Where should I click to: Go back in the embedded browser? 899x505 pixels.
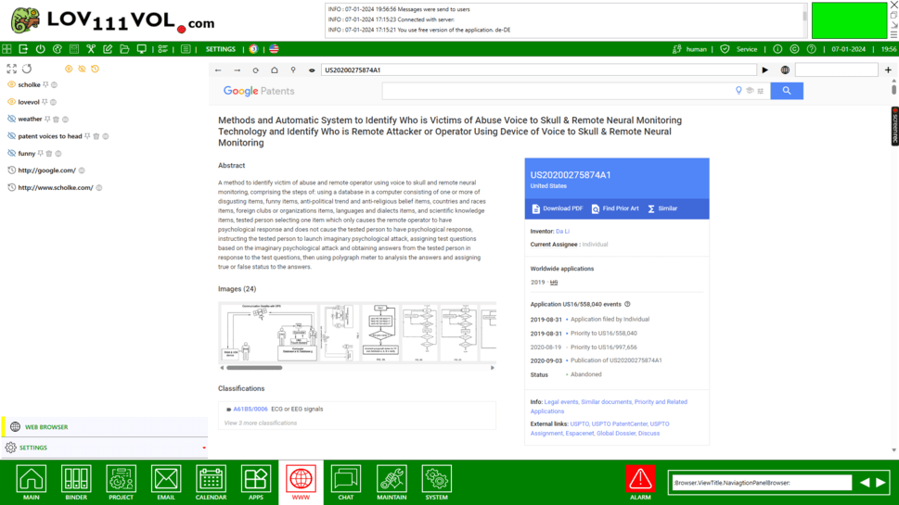coord(218,69)
